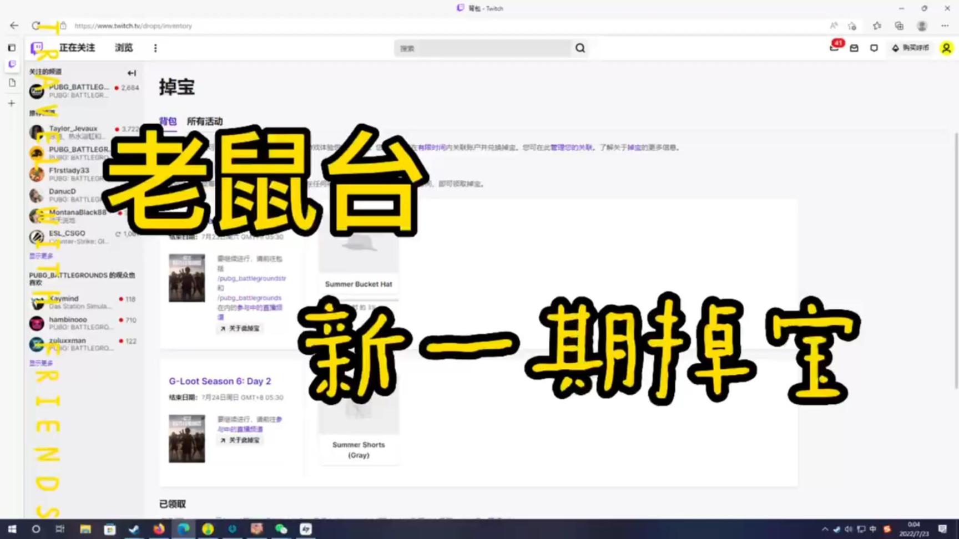Click the Twitch logo home icon
The width and height of the screenshot is (959, 539).
37,48
